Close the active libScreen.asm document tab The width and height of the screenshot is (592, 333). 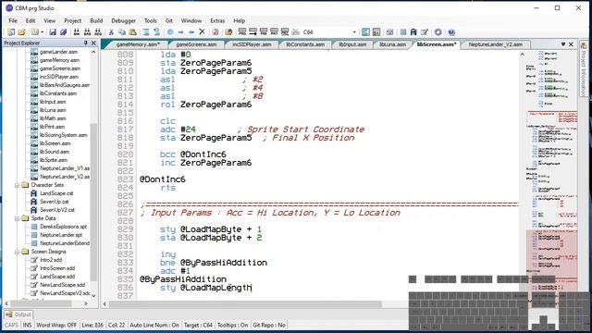click(x=572, y=44)
